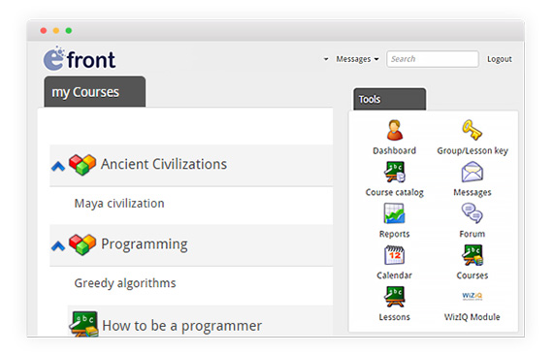554x354 pixels.
Task: Open the Courses icon in Tools
Action: tap(473, 255)
